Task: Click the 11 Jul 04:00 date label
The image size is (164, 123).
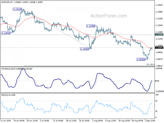Action: pos(58,121)
